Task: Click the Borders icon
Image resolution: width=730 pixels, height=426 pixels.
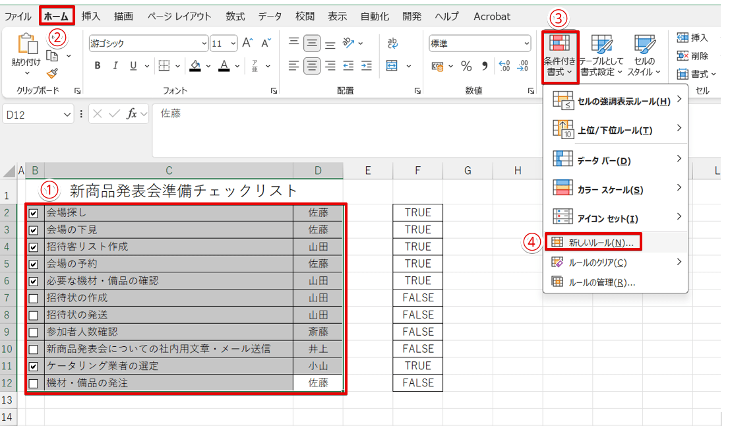Action: click(x=164, y=66)
